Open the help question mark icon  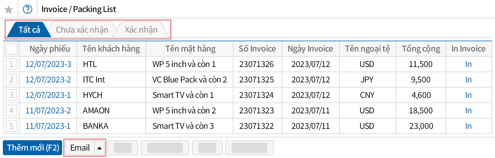point(28,9)
